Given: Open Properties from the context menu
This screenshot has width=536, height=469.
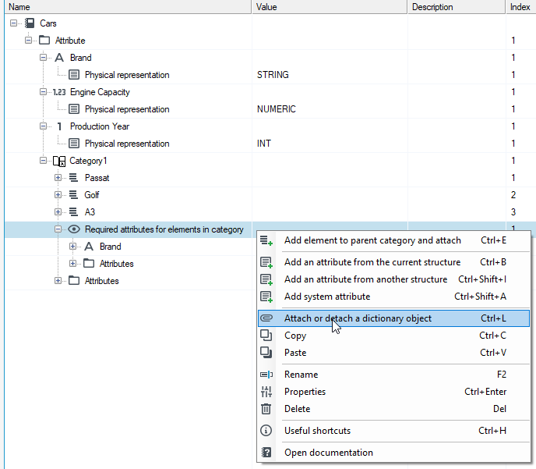Looking at the screenshot, I should [x=393, y=392].
